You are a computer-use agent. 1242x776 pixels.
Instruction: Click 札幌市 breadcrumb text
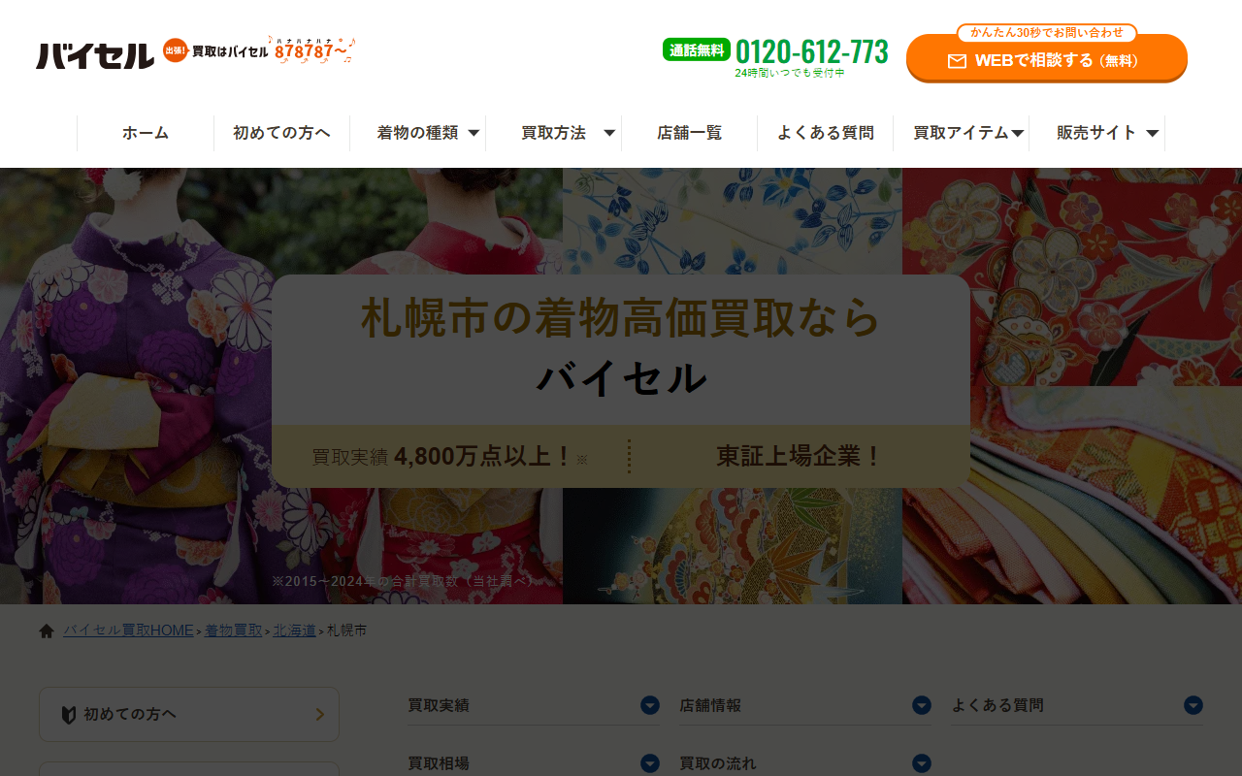346,630
